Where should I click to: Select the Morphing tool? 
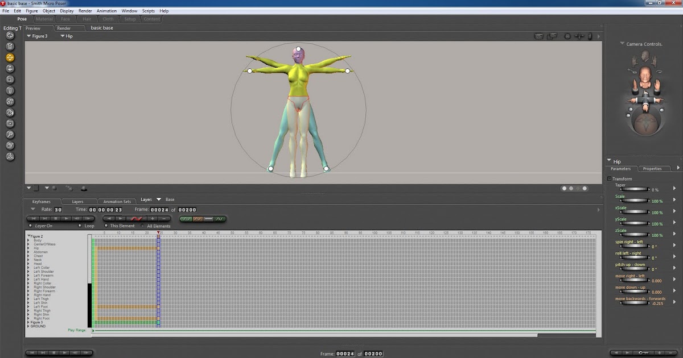[10, 145]
